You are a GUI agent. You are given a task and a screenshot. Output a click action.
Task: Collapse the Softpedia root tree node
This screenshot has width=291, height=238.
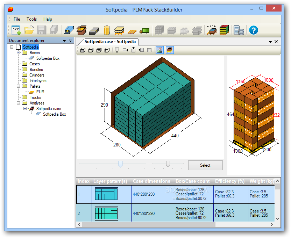click(x=12, y=47)
